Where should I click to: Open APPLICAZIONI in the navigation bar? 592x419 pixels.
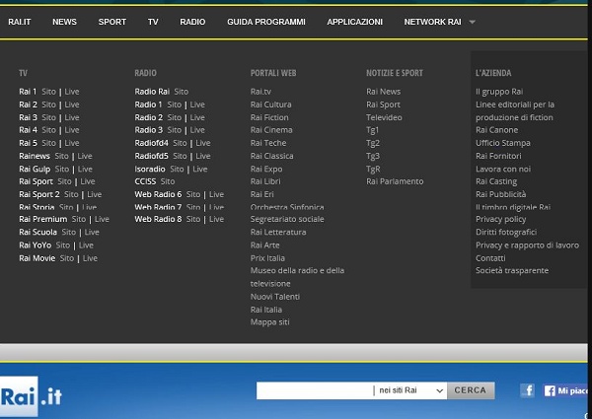354,22
